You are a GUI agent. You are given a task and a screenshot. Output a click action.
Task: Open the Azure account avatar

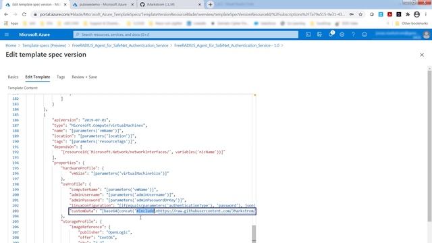pyautogui.click(x=426, y=34)
